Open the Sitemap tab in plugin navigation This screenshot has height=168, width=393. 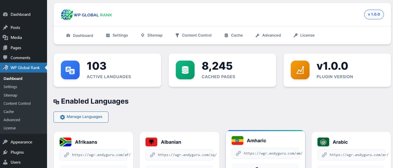(x=152, y=35)
